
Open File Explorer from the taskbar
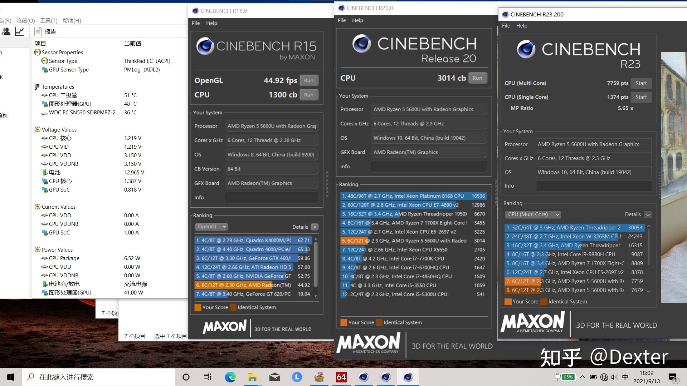coord(252,377)
